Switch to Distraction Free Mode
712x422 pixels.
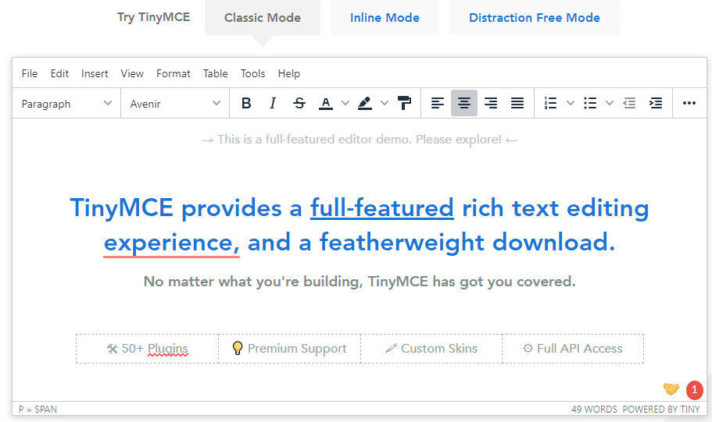[535, 18]
